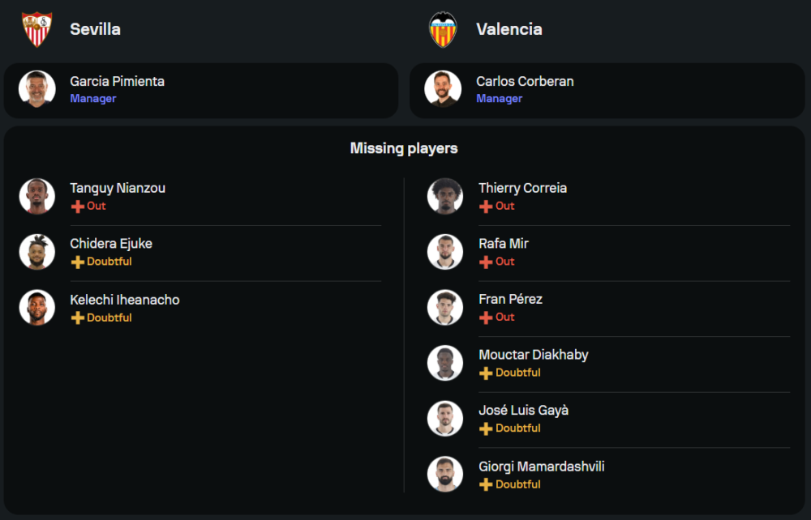Click Kelechi Iheanacho's yellow Doubtful icon
The height and width of the screenshot is (520, 811).
pos(78,318)
